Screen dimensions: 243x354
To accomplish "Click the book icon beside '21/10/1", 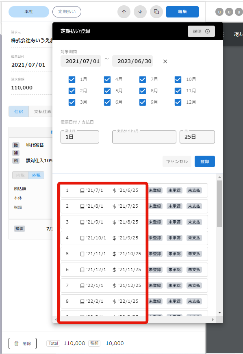I will (82, 238).
